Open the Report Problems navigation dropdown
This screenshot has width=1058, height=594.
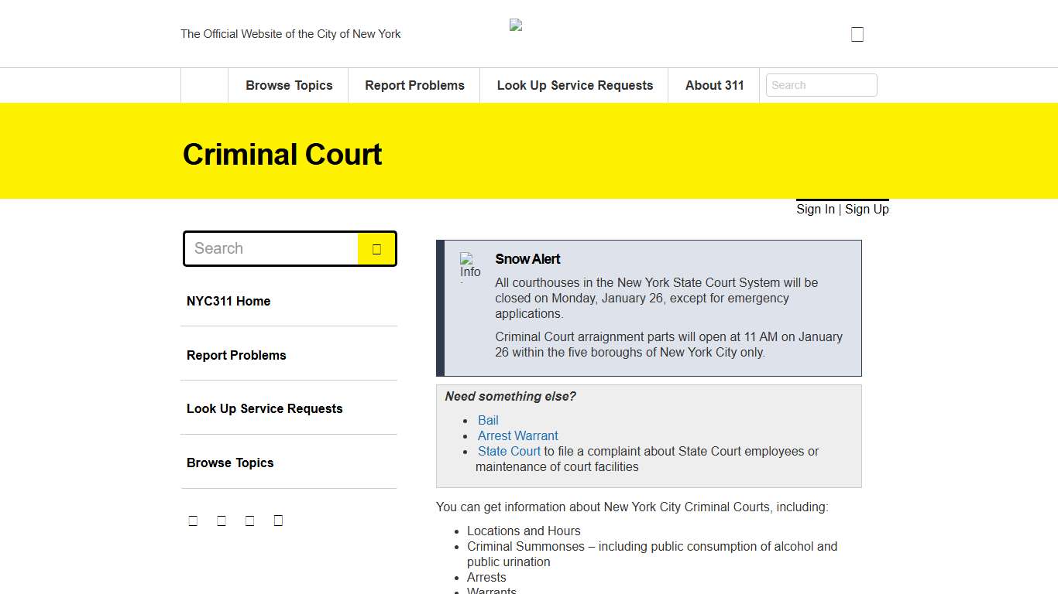pos(414,85)
